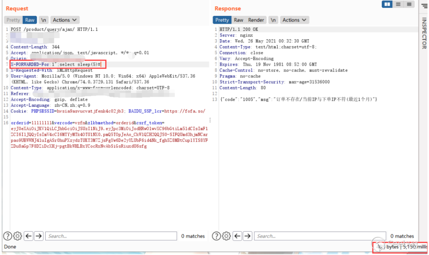Switch to side-by-side layout view
The width and height of the screenshot is (429, 255).
[387, 4]
